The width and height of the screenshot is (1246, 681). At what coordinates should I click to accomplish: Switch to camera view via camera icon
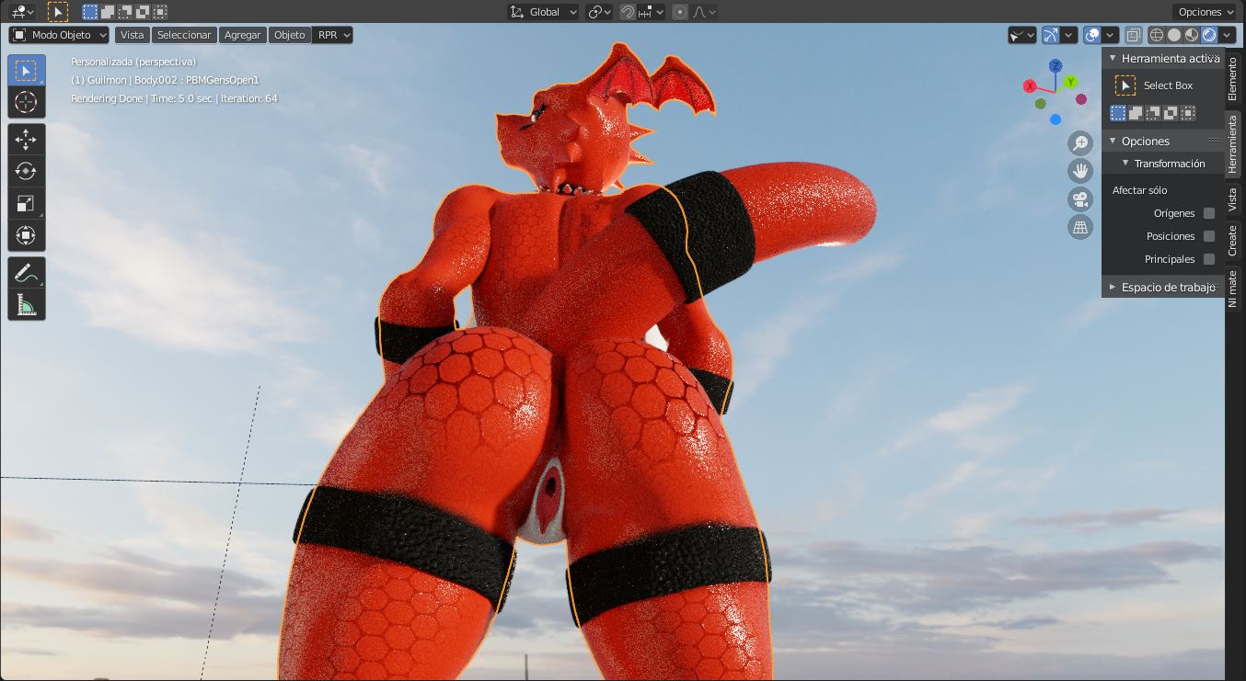tap(1080, 199)
